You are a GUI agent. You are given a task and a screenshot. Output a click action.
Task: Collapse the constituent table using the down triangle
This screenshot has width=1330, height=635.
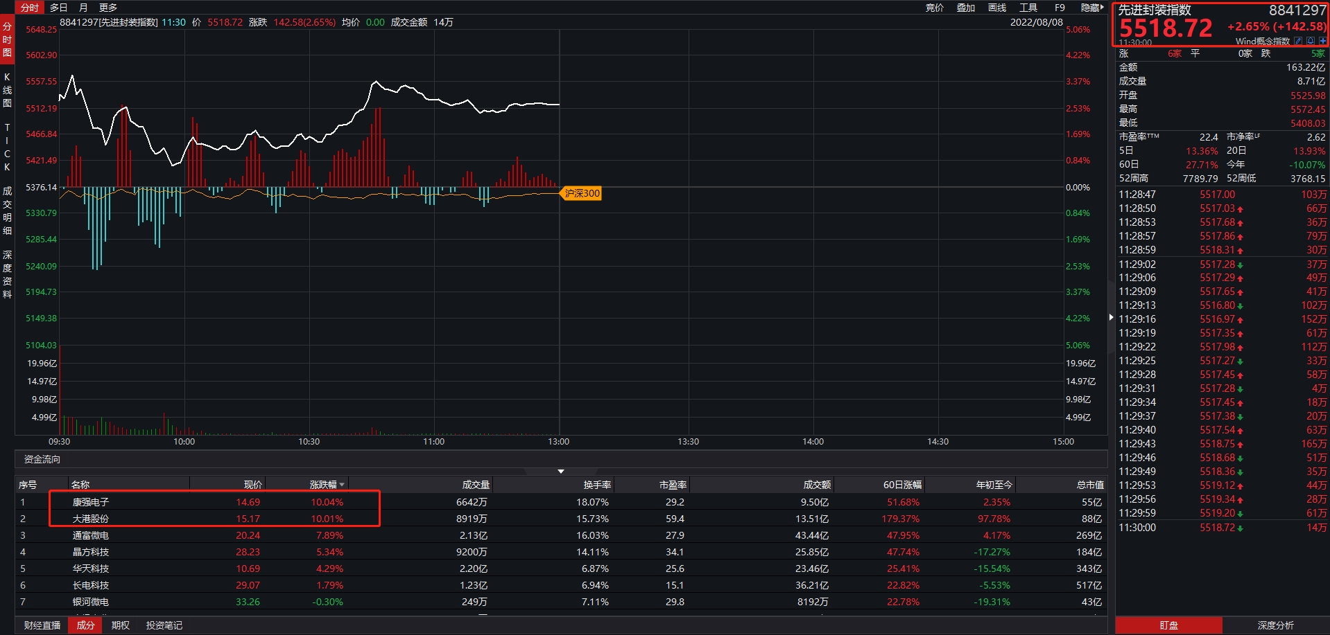[560, 472]
